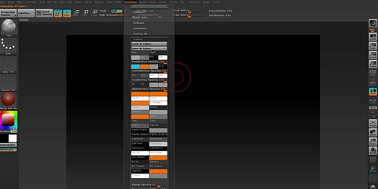378x189 pixels.
Task: Activate Scale mode in top shelf
Action: pyautogui.click(x=85, y=13)
